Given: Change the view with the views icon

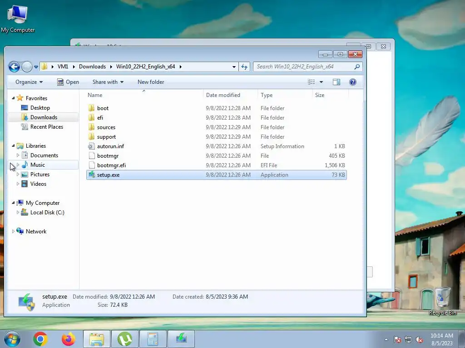Looking at the screenshot, I should [311, 82].
